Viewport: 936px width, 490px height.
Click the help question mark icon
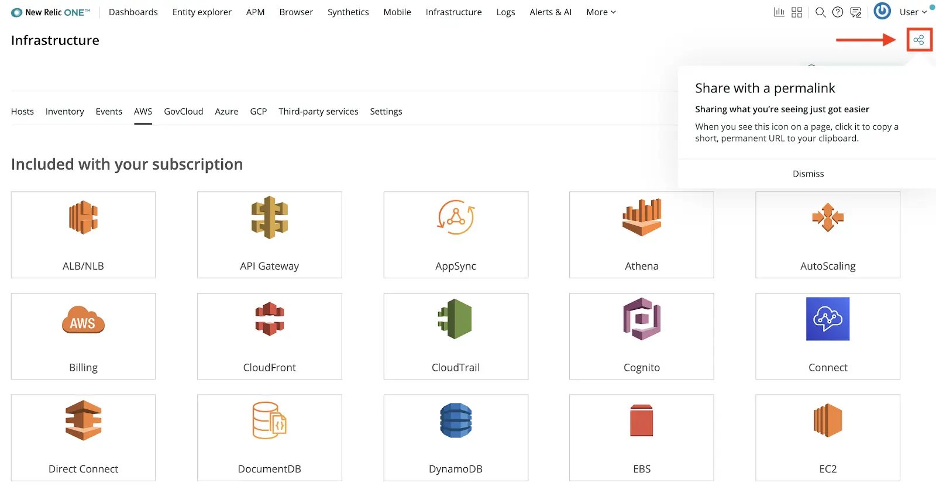838,12
